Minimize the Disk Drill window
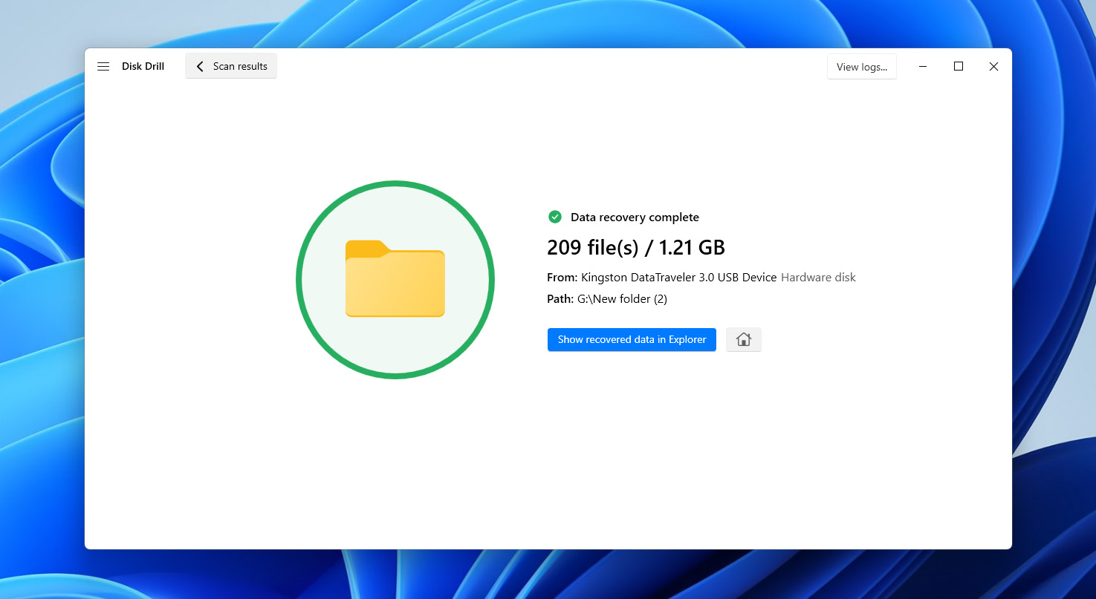The height and width of the screenshot is (599, 1096). [922, 66]
